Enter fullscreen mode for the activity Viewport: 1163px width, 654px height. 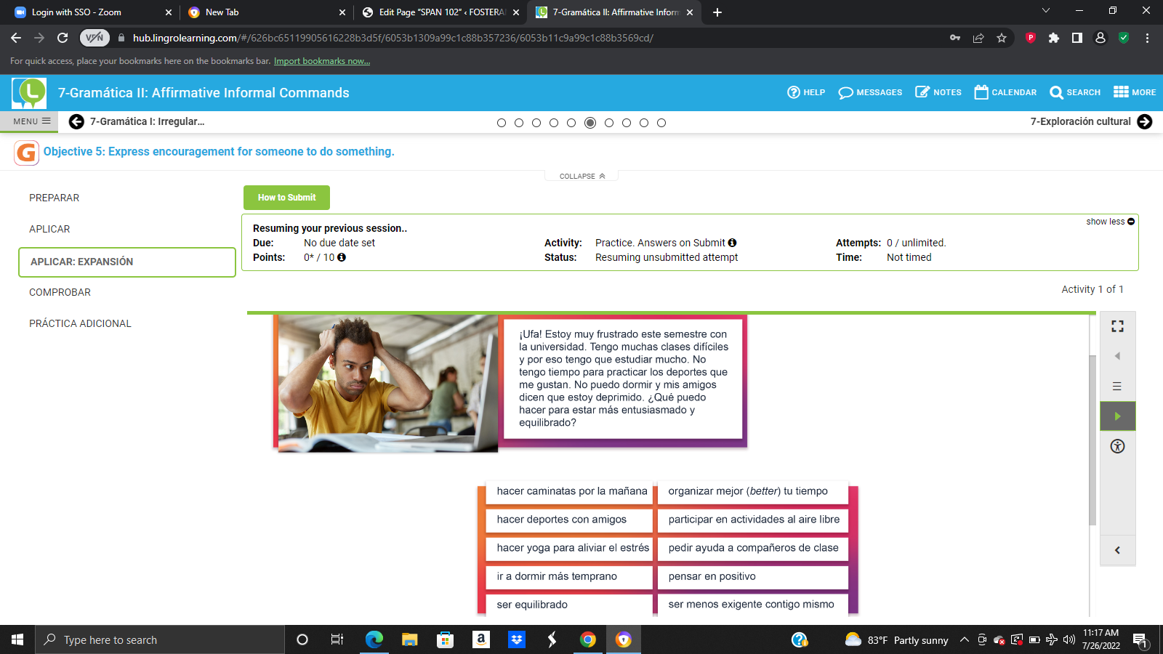pyautogui.click(x=1117, y=326)
